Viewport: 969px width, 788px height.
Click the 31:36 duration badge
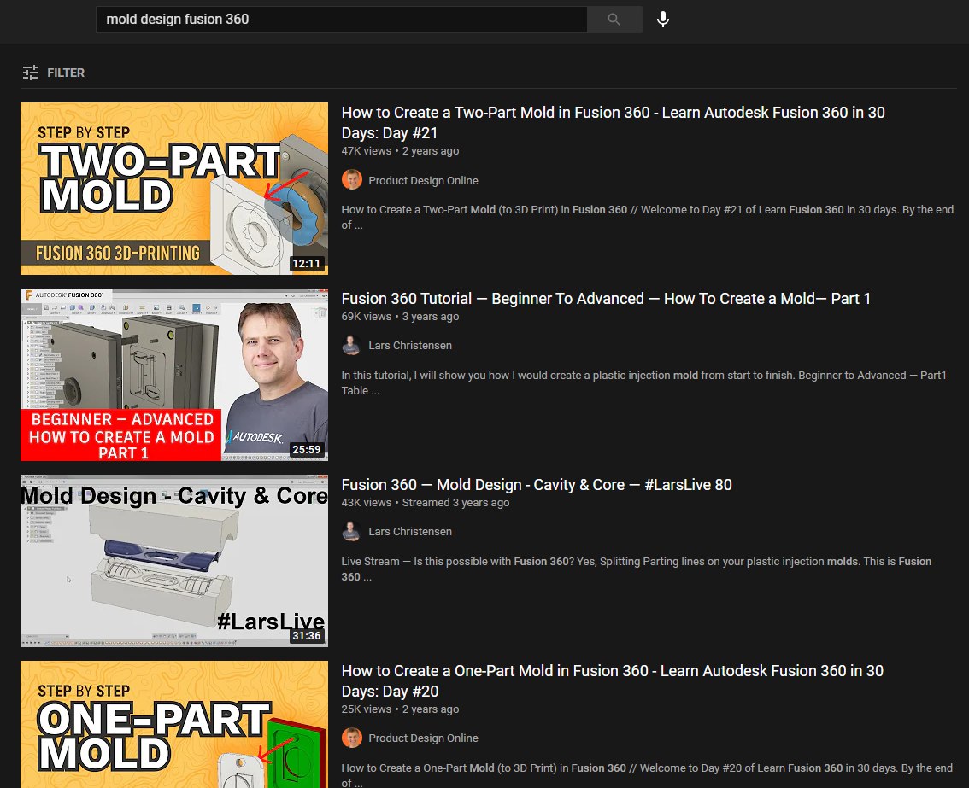(x=307, y=635)
